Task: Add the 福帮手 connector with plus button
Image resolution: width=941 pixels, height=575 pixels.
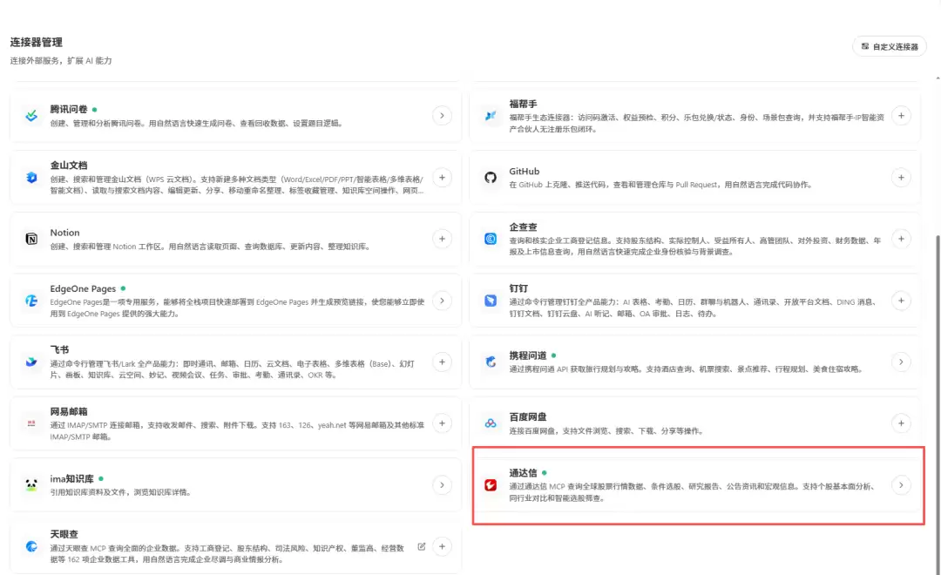Action: point(901,116)
